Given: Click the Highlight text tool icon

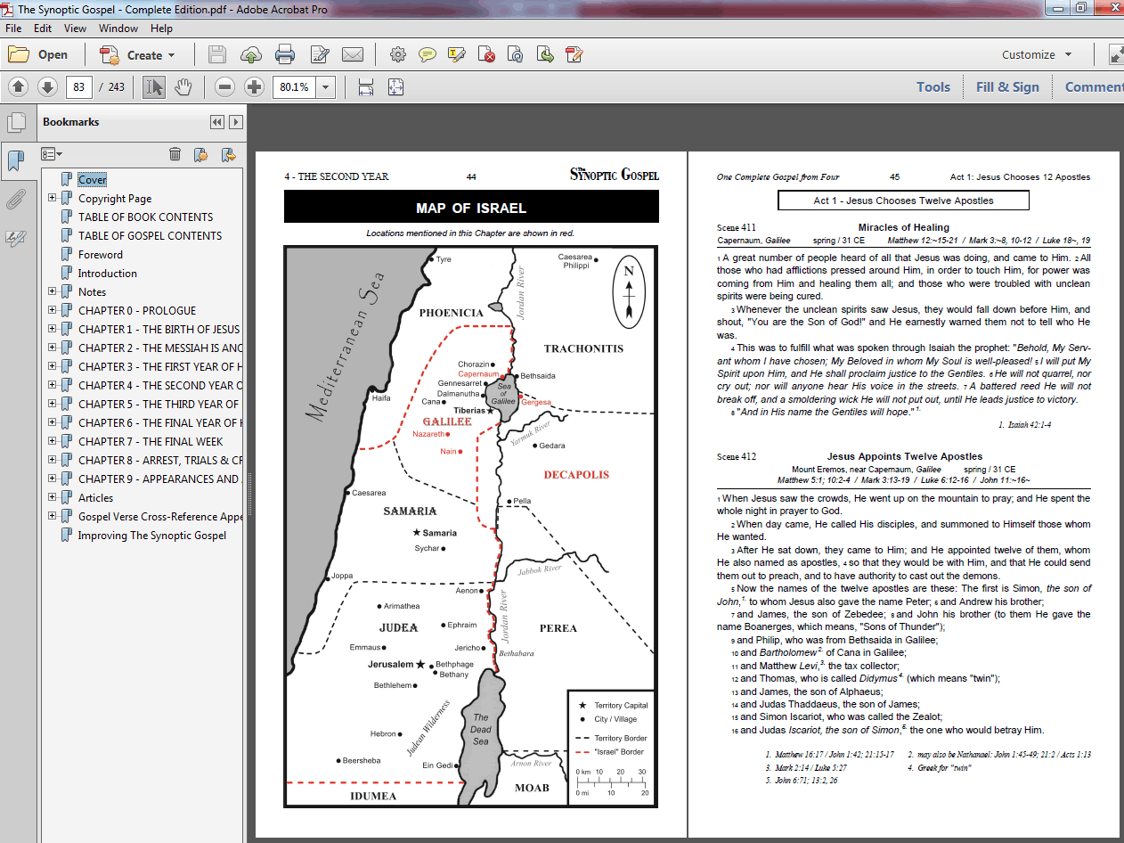Looking at the screenshot, I should 457,54.
